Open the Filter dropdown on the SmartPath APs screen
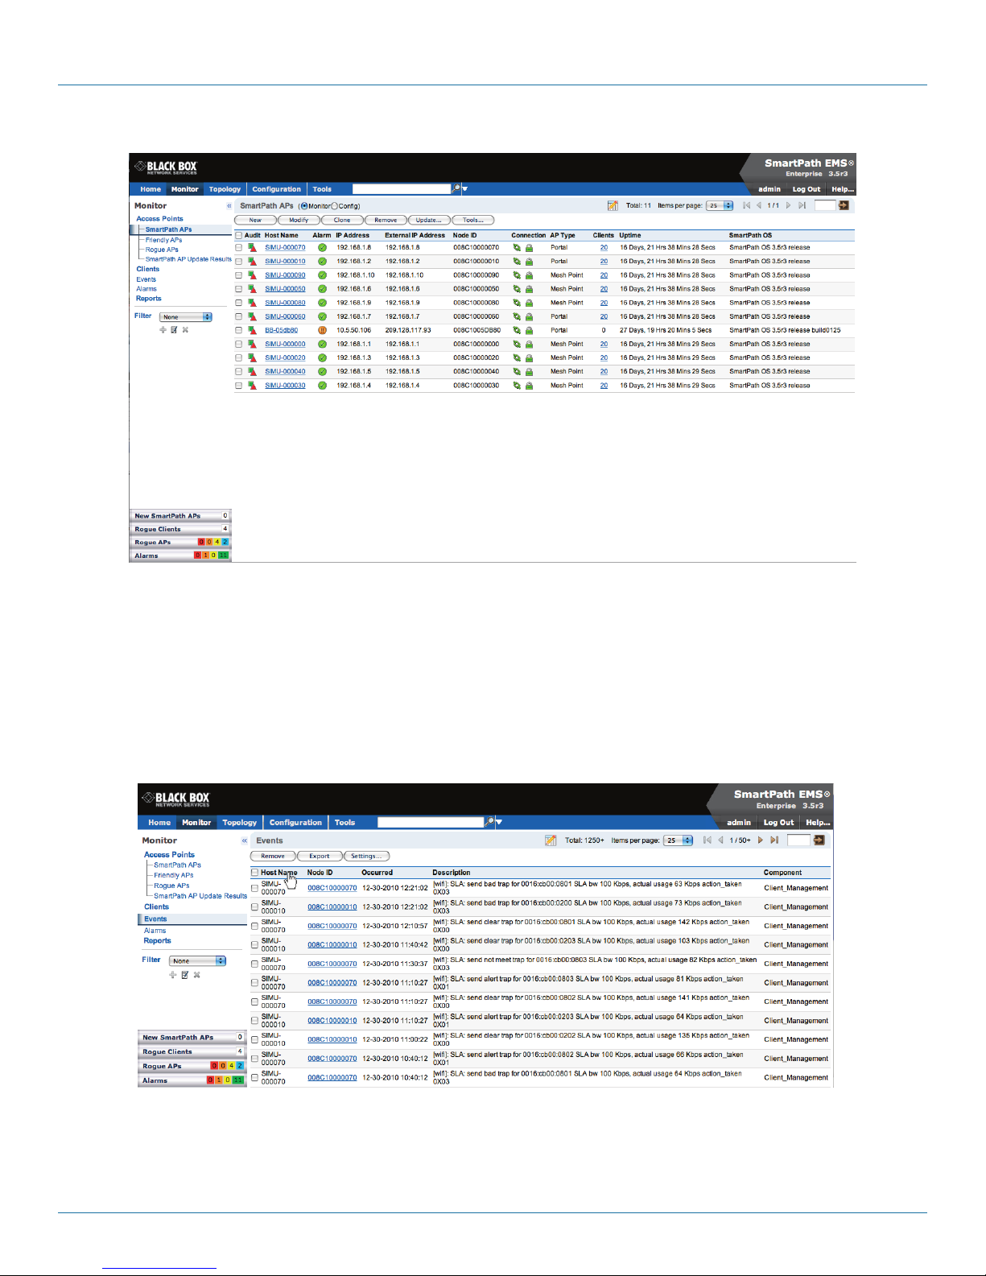The height and width of the screenshot is (1276, 986). (x=185, y=317)
